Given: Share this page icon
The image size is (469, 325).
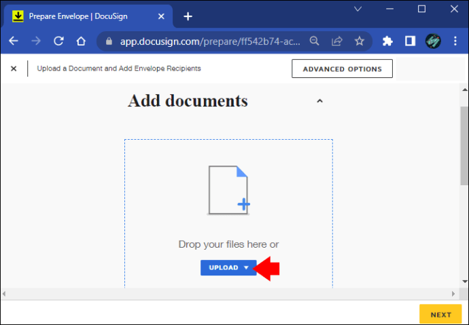Looking at the screenshot, I should pyautogui.click(x=336, y=41).
